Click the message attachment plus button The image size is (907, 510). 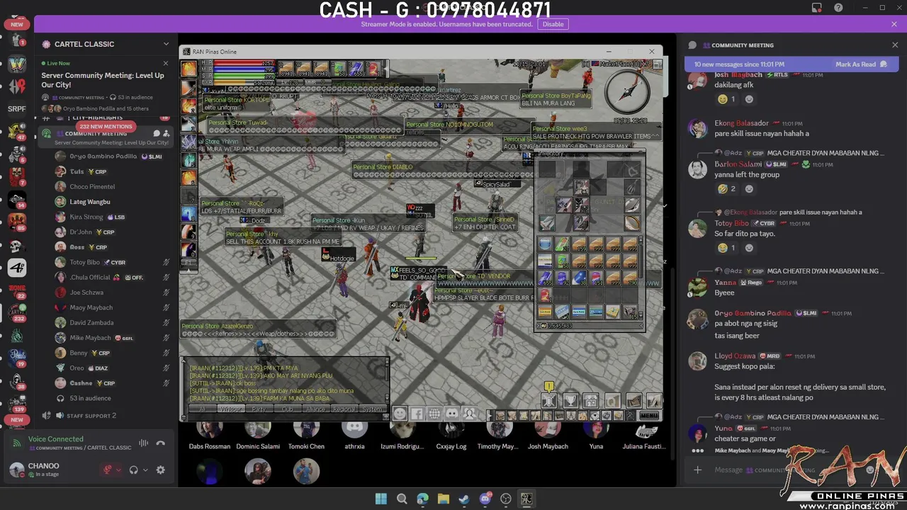(697, 470)
